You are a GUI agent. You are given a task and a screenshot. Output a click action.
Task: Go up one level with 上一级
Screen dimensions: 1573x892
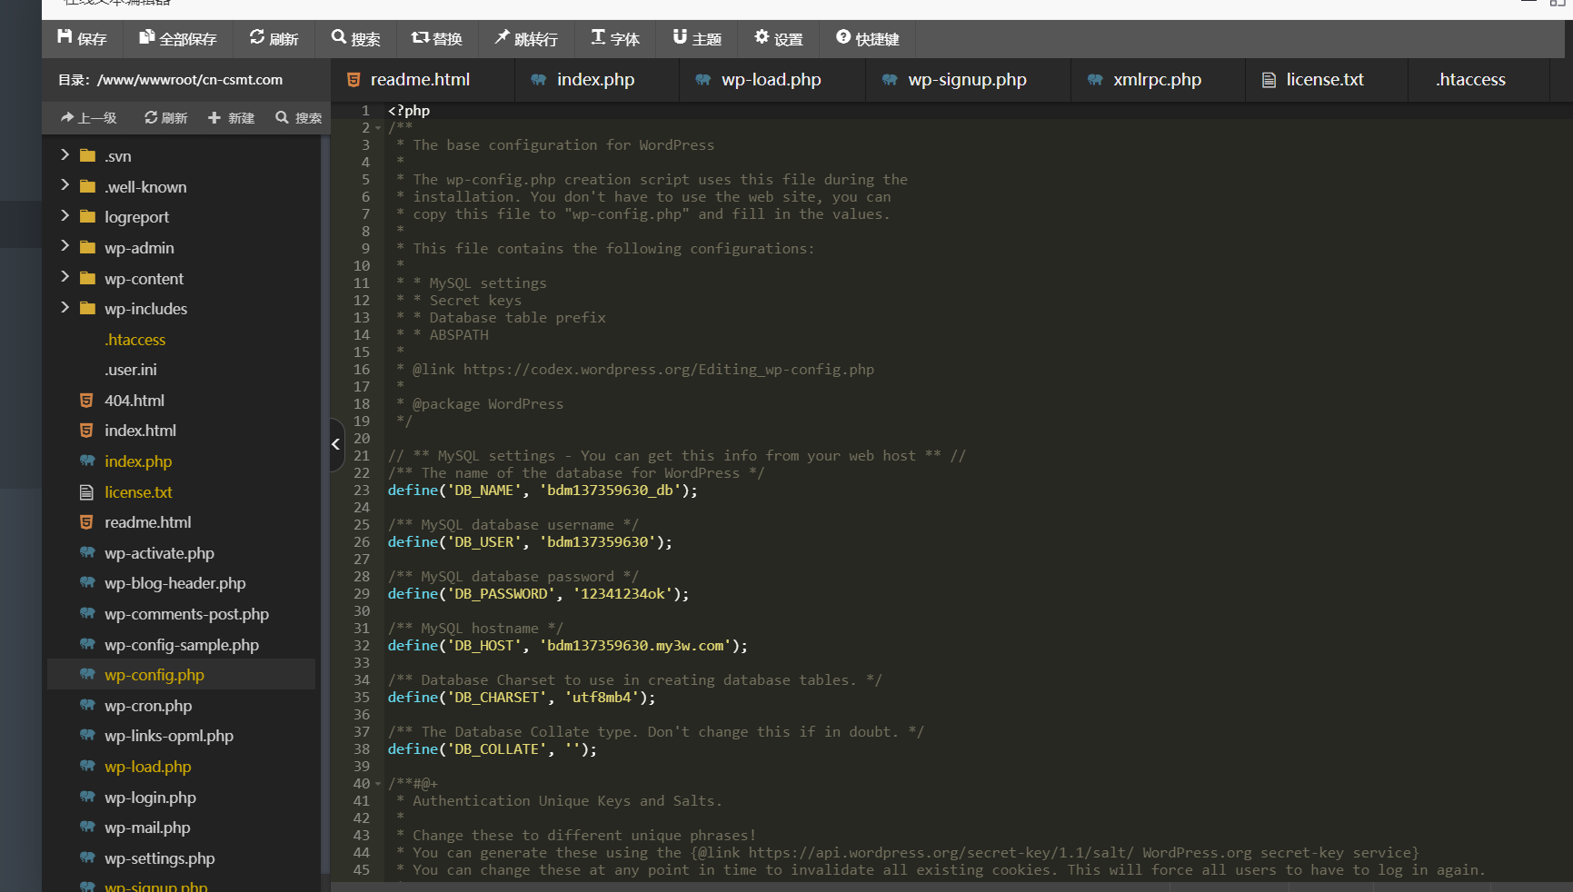(x=89, y=118)
